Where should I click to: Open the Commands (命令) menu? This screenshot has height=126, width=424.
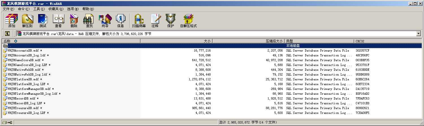click(x=23, y=9)
